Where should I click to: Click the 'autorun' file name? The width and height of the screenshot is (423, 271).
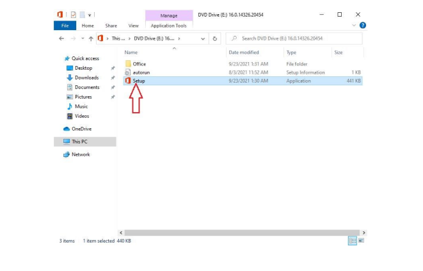pyautogui.click(x=141, y=72)
